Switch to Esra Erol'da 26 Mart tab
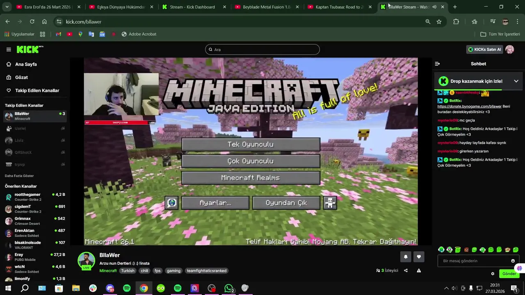This screenshot has width=525, height=295. [48, 7]
